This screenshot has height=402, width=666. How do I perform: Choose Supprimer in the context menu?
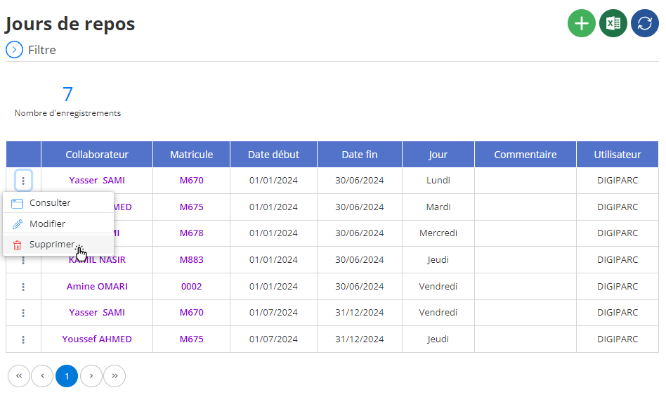click(58, 245)
